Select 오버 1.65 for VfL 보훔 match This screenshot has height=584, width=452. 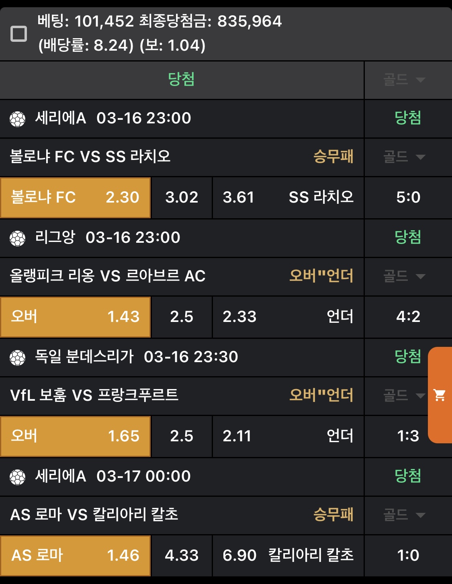[x=76, y=436]
